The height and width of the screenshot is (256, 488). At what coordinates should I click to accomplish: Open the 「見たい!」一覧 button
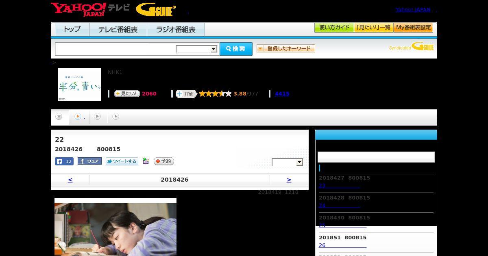373,28
